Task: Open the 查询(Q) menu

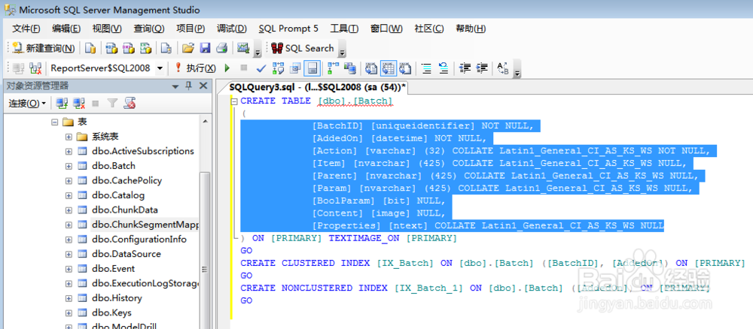Action: (x=149, y=29)
